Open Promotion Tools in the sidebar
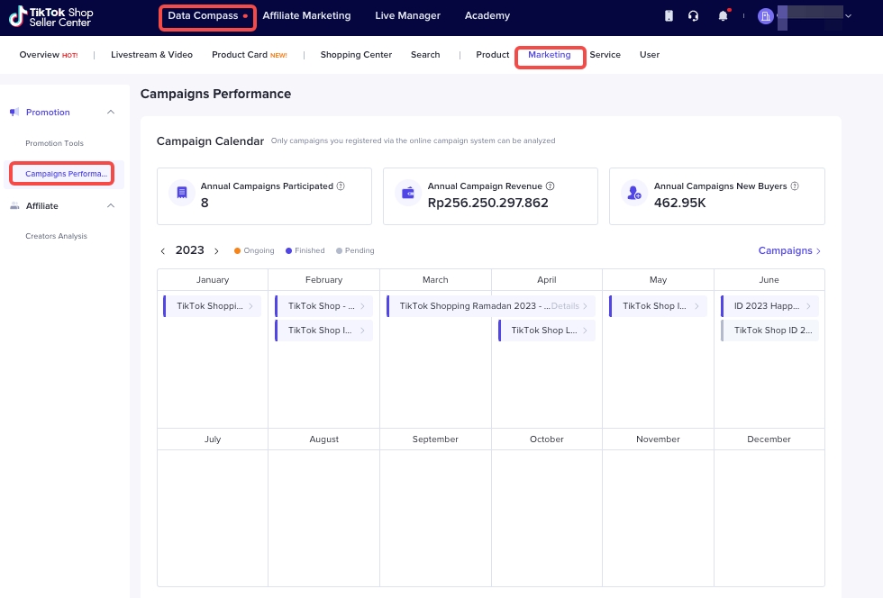 tap(54, 144)
